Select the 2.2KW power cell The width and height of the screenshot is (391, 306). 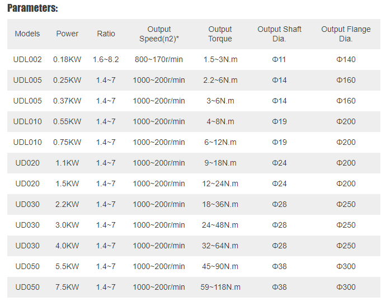[x=67, y=205]
